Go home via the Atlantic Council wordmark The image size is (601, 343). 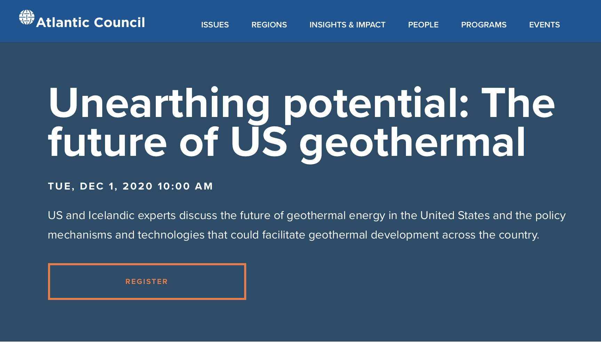tap(90, 23)
